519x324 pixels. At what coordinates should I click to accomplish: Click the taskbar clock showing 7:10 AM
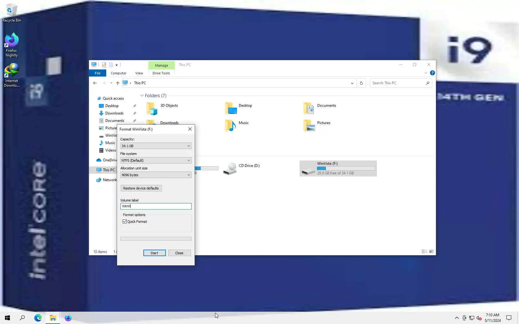point(492,318)
